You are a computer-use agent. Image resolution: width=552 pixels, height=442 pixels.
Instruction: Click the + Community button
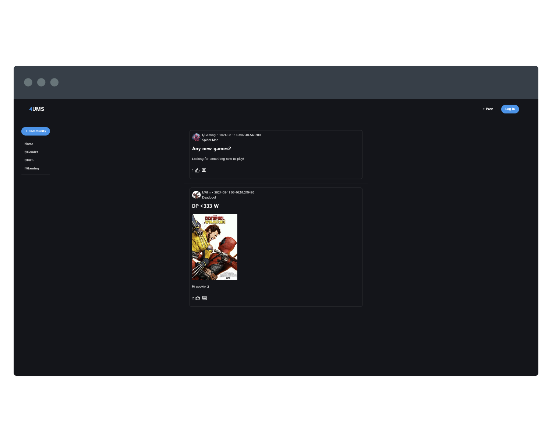click(36, 131)
